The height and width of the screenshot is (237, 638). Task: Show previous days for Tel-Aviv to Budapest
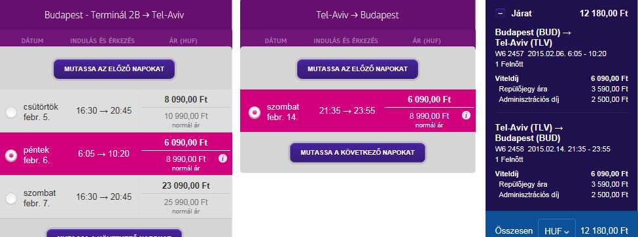(357, 69)
